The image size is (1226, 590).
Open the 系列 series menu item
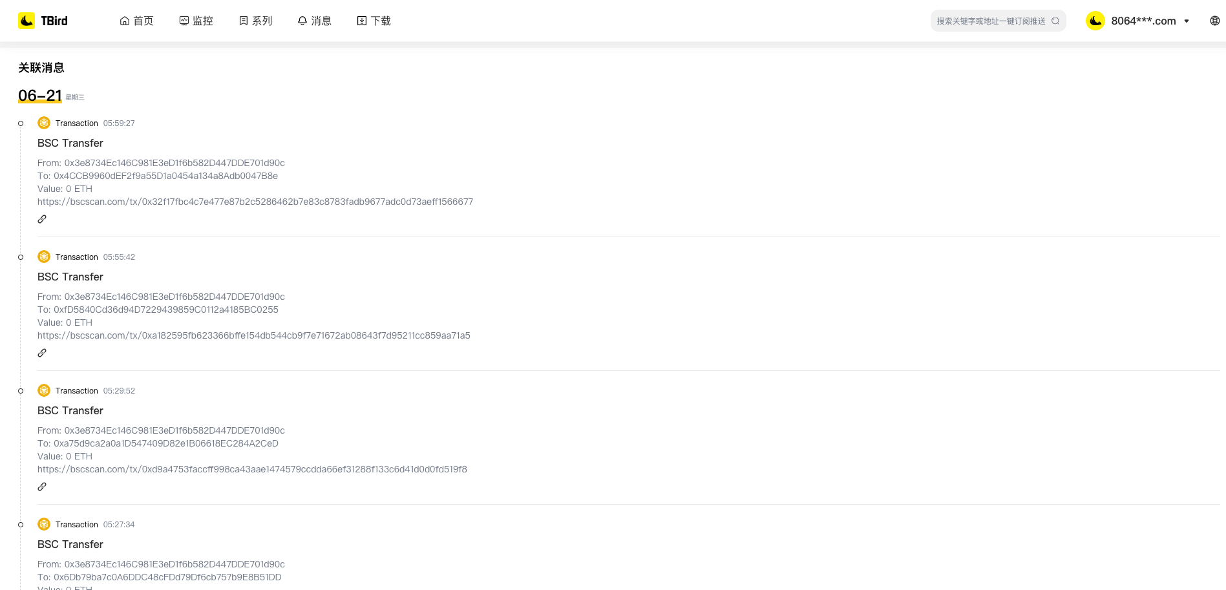pos(255,21)
